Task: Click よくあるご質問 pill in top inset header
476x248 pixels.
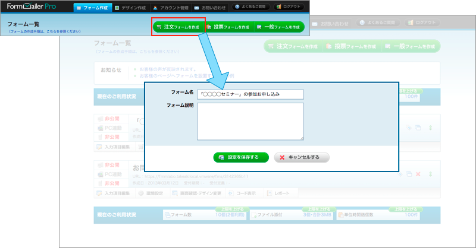Action: point(250,7)
